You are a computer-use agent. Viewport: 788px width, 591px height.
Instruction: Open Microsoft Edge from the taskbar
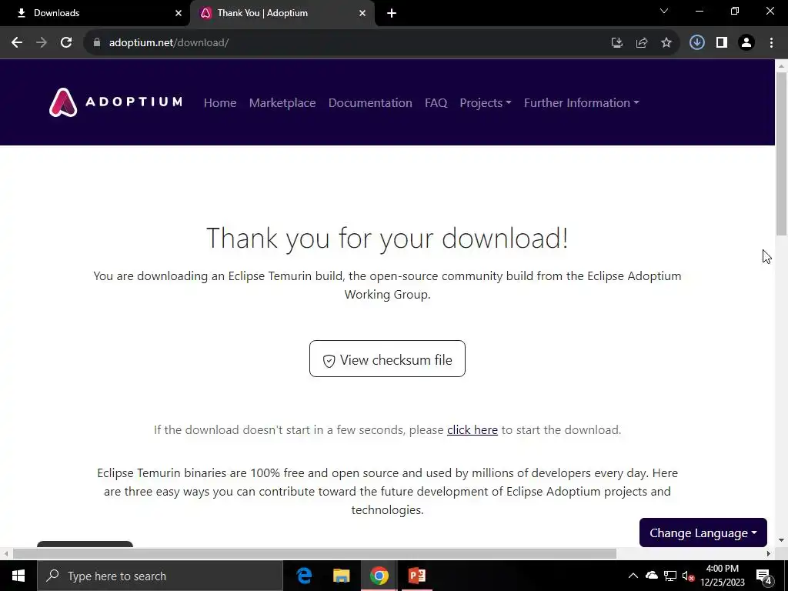[304, 576]
